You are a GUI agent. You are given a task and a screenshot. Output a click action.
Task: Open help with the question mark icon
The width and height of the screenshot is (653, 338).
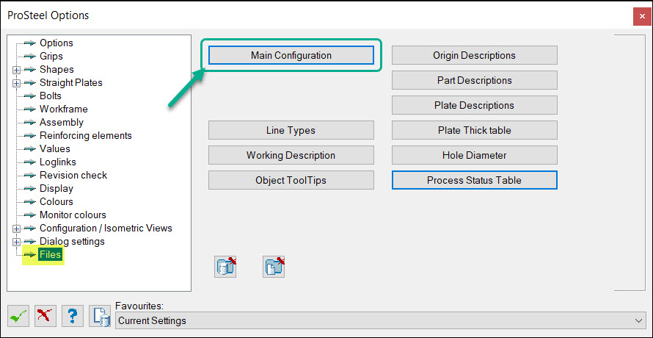coord(72,316)
